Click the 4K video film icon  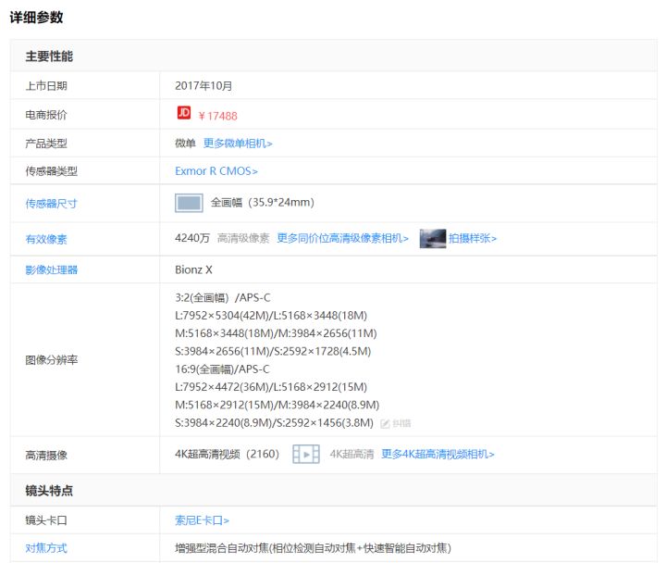click(306, 454)
